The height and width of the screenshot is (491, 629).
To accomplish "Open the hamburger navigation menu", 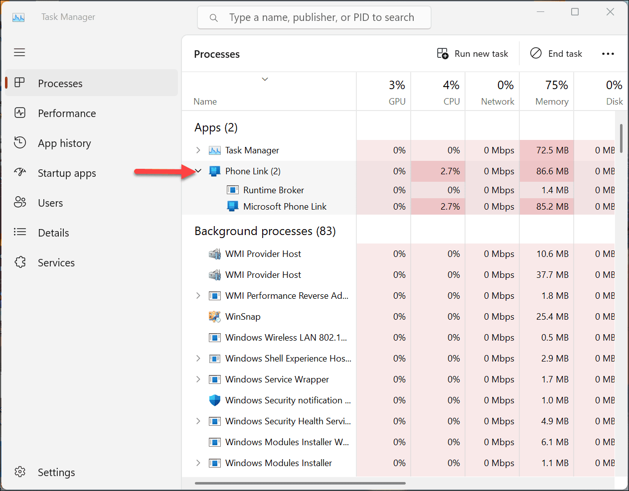I will point(19,52).
